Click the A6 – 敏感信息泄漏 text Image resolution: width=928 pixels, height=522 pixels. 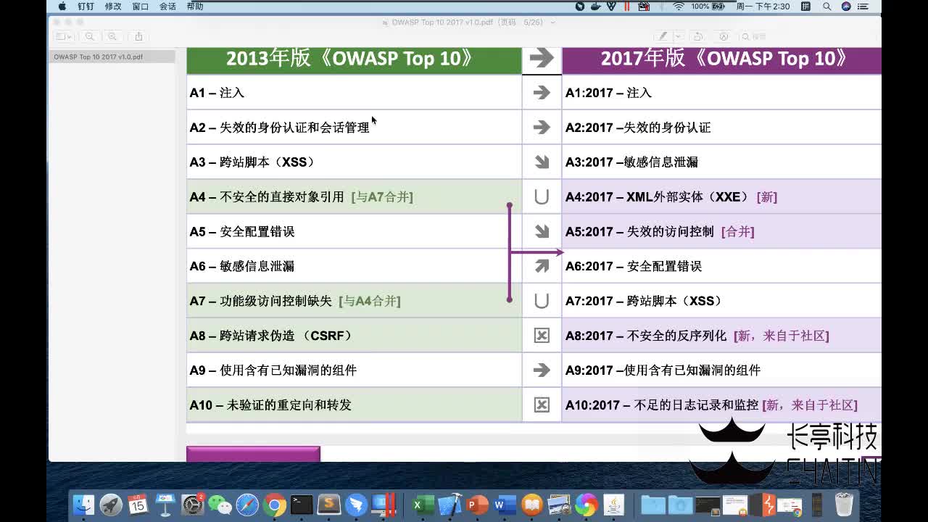click(242, 266)
